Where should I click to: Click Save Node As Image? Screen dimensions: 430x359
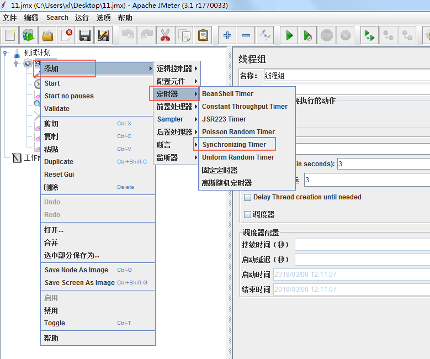(x=98, y=270)
